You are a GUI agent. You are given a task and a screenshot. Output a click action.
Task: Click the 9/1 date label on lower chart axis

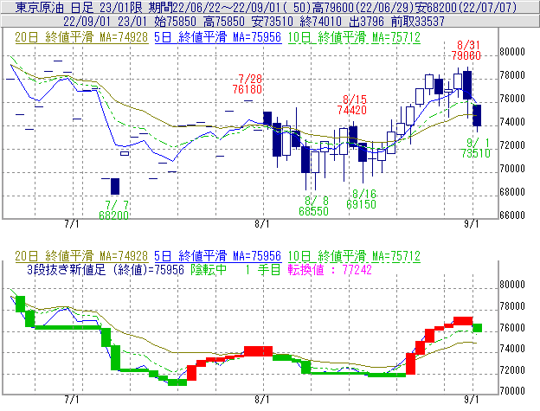(472, 399)
